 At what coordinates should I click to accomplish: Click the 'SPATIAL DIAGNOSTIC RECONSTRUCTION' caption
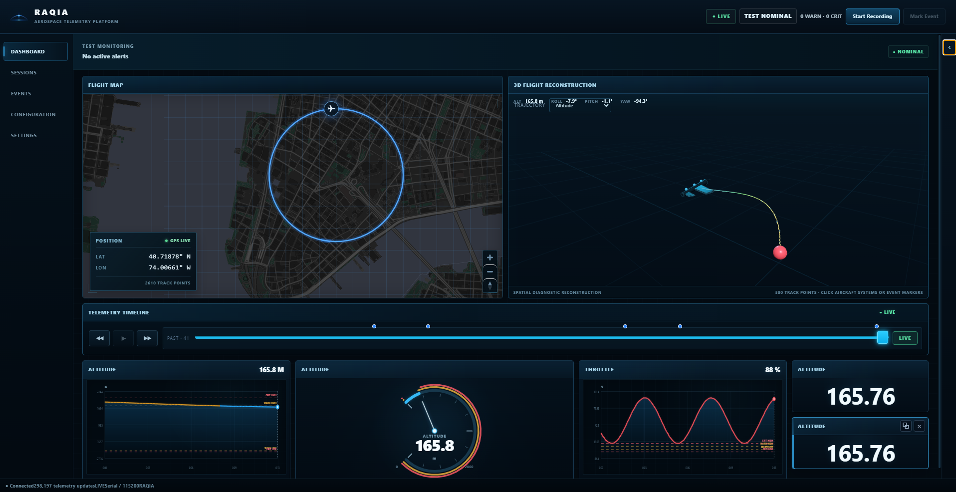pyautogui.click(x=557, y=292)
